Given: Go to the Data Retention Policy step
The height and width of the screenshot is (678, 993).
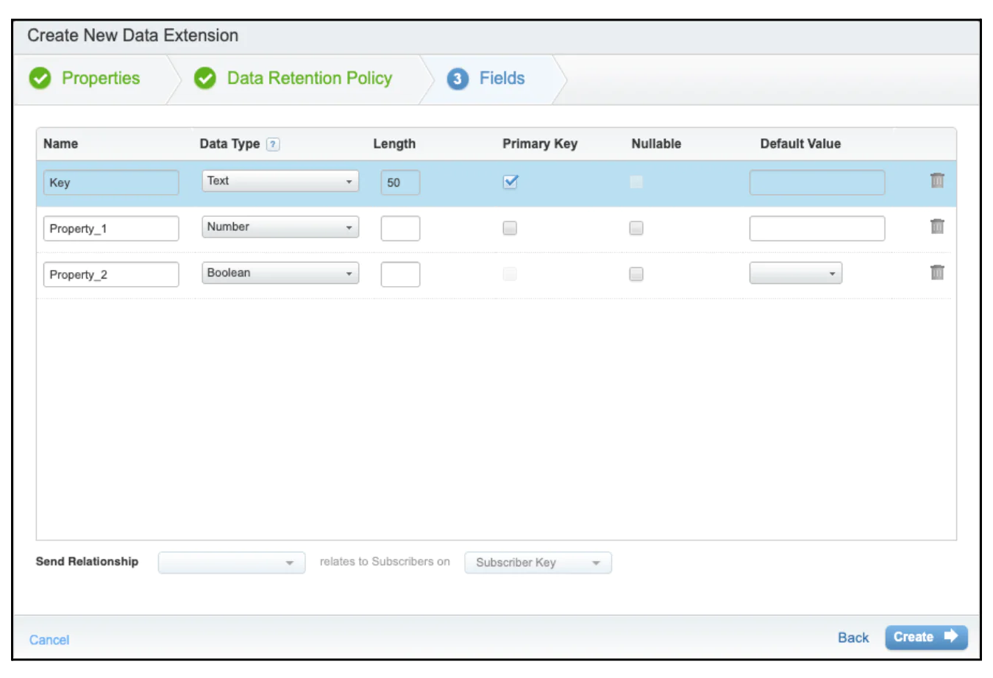Looking at the screenshot, I should 310,78.
